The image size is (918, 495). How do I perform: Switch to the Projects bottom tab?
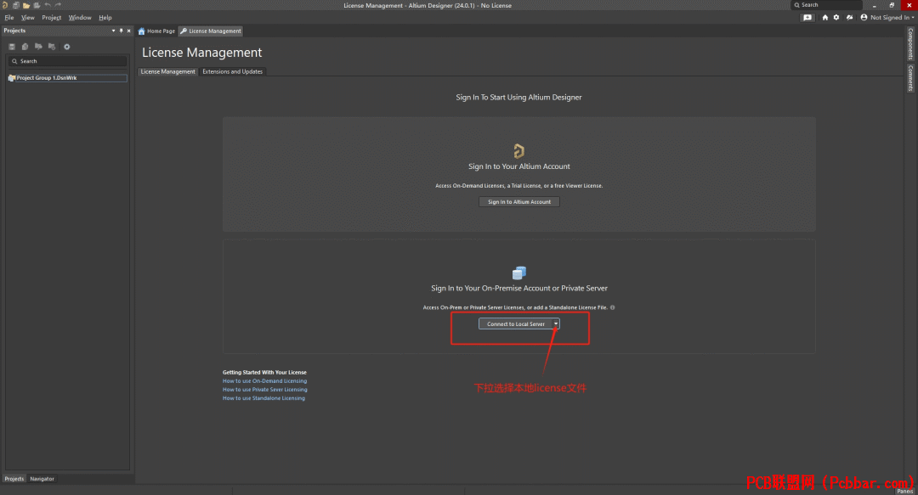[x=14, y=479]
